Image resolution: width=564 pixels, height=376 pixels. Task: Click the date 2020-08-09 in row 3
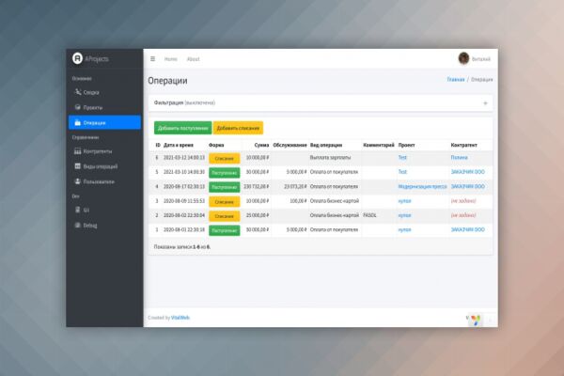[x=184, y=201]
